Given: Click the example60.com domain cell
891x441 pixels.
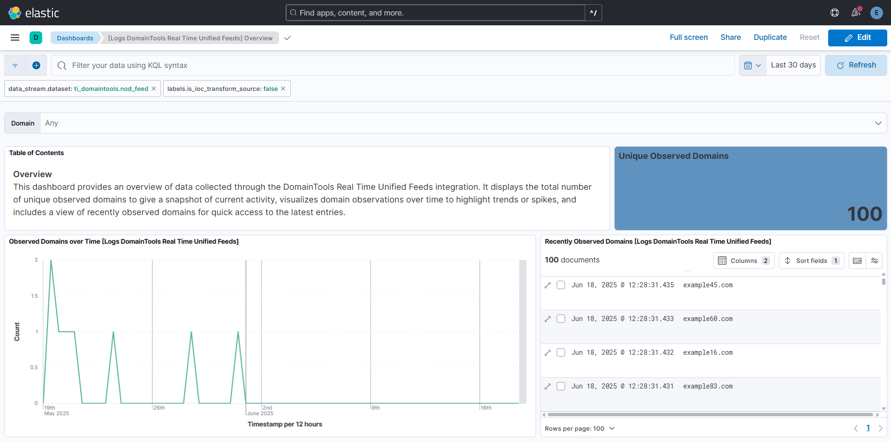Looking at the screenshot, I should 708,319.
